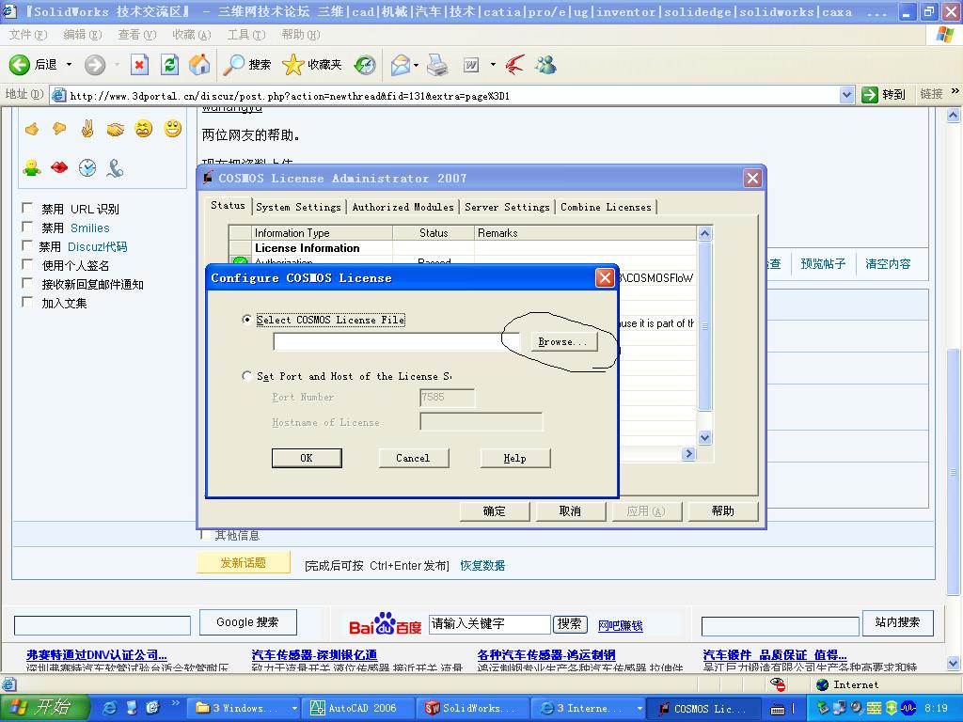
Task: Check the 禁用 URL 识别 checkbox
Action: 27,208
